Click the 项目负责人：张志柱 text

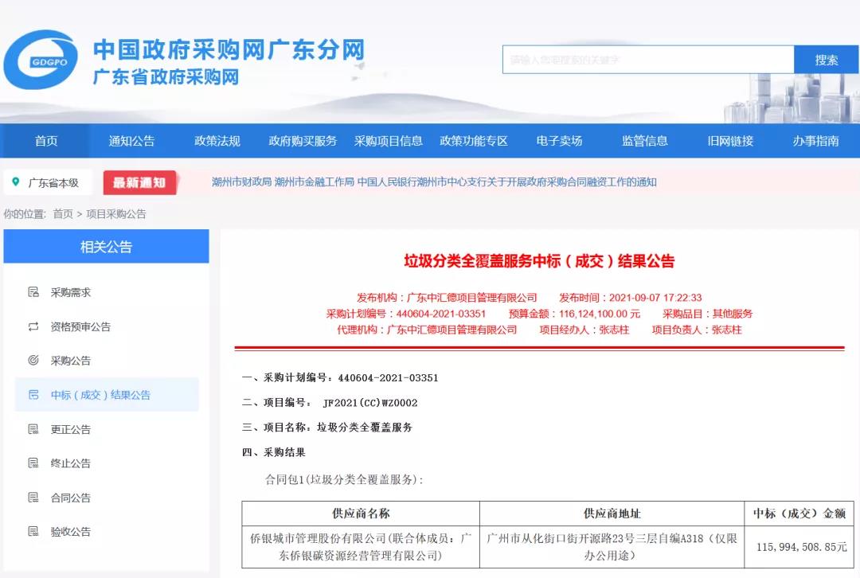[x=697, y=330]
